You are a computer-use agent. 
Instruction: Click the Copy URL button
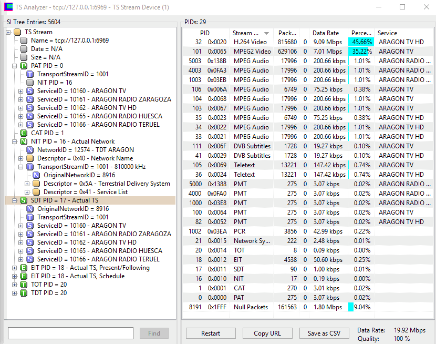click(x=267, y=333)
